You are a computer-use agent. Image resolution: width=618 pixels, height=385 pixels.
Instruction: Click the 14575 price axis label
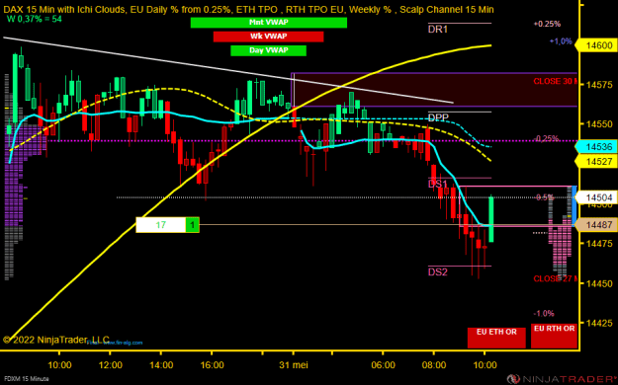[599, 85]
